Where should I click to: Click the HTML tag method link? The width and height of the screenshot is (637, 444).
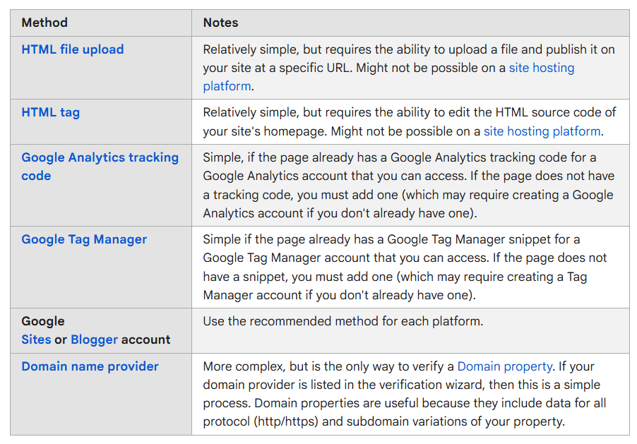pos(51,112)
